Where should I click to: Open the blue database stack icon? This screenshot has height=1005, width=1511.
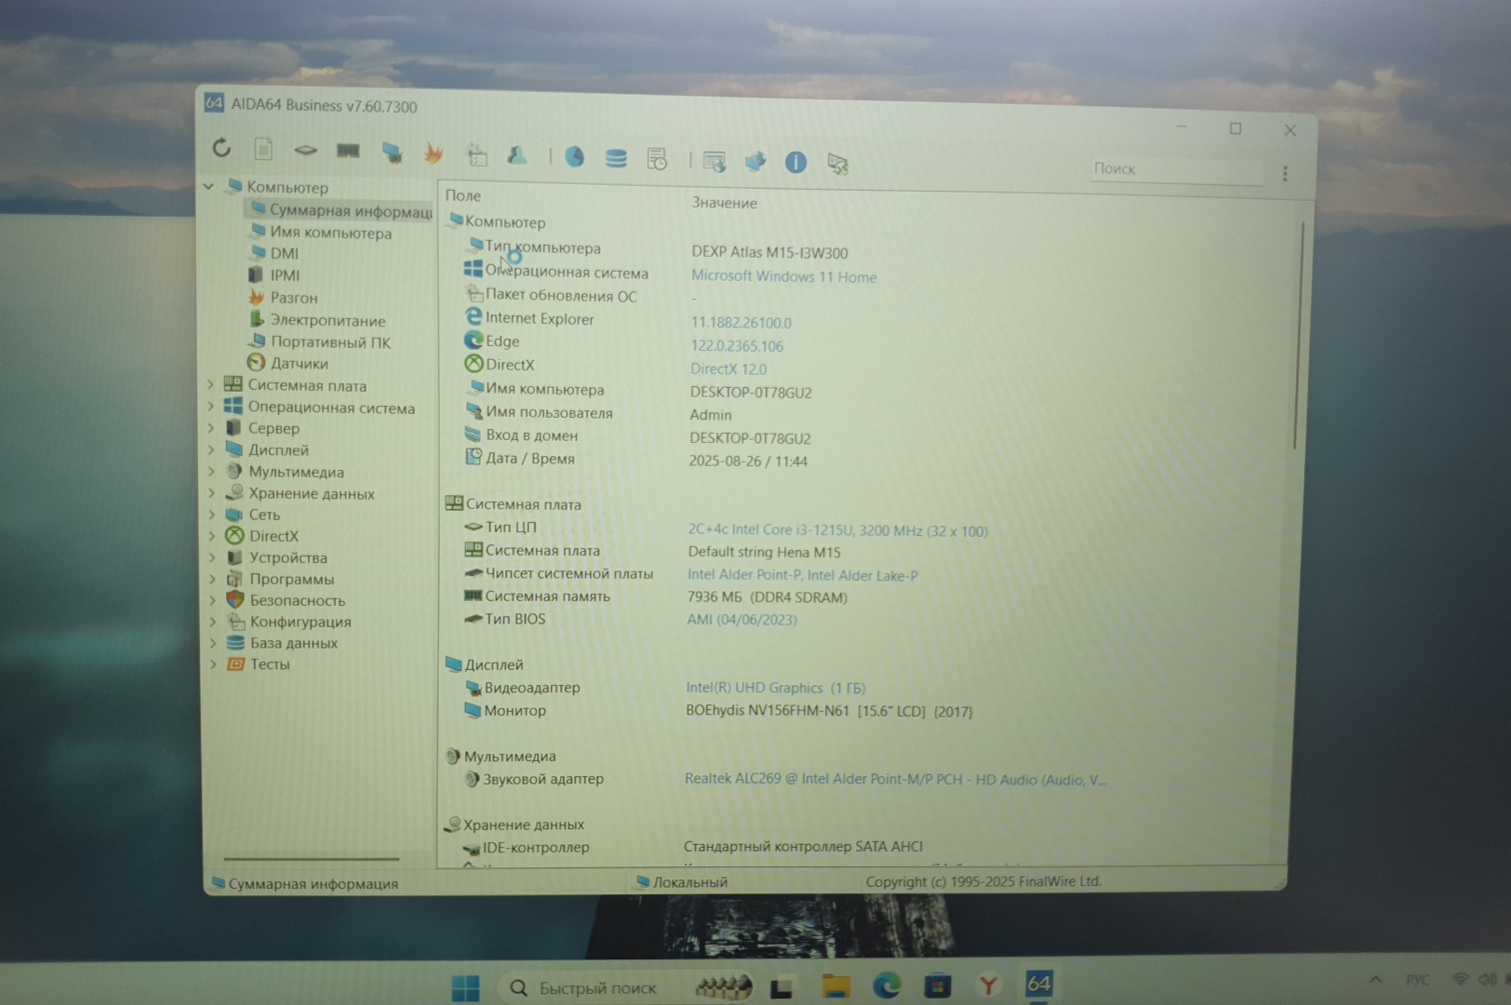616,158
